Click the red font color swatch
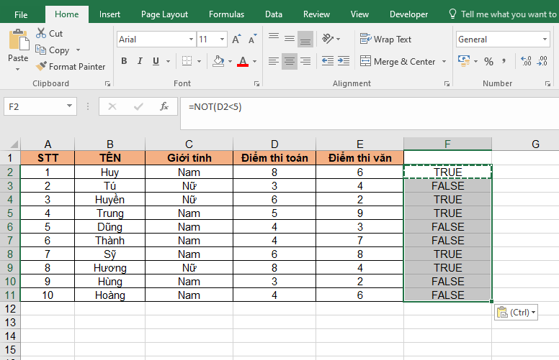Image resolution: width=559 pixels, height=360 pixels. coord(243,62)
